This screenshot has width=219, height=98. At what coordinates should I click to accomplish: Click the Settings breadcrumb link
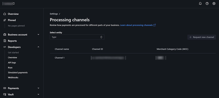click(x=54, y=14)
